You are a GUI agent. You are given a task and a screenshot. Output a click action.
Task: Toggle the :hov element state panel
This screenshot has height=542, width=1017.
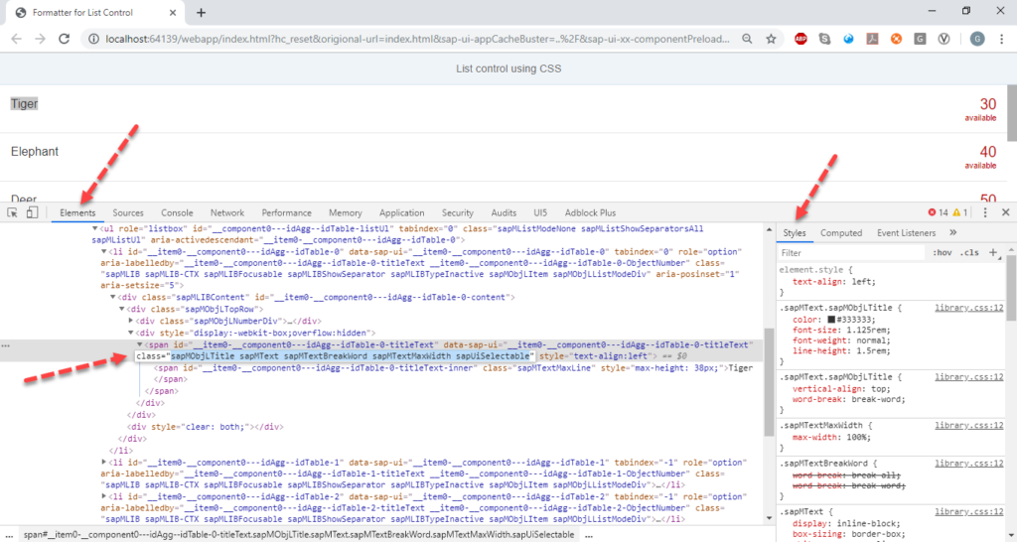942,253
